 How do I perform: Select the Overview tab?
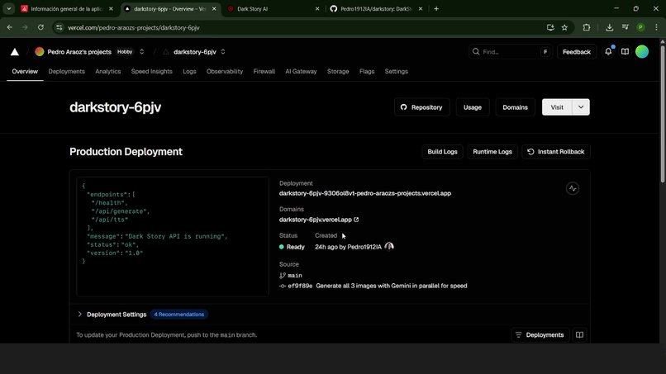click(x=25, y=71)
